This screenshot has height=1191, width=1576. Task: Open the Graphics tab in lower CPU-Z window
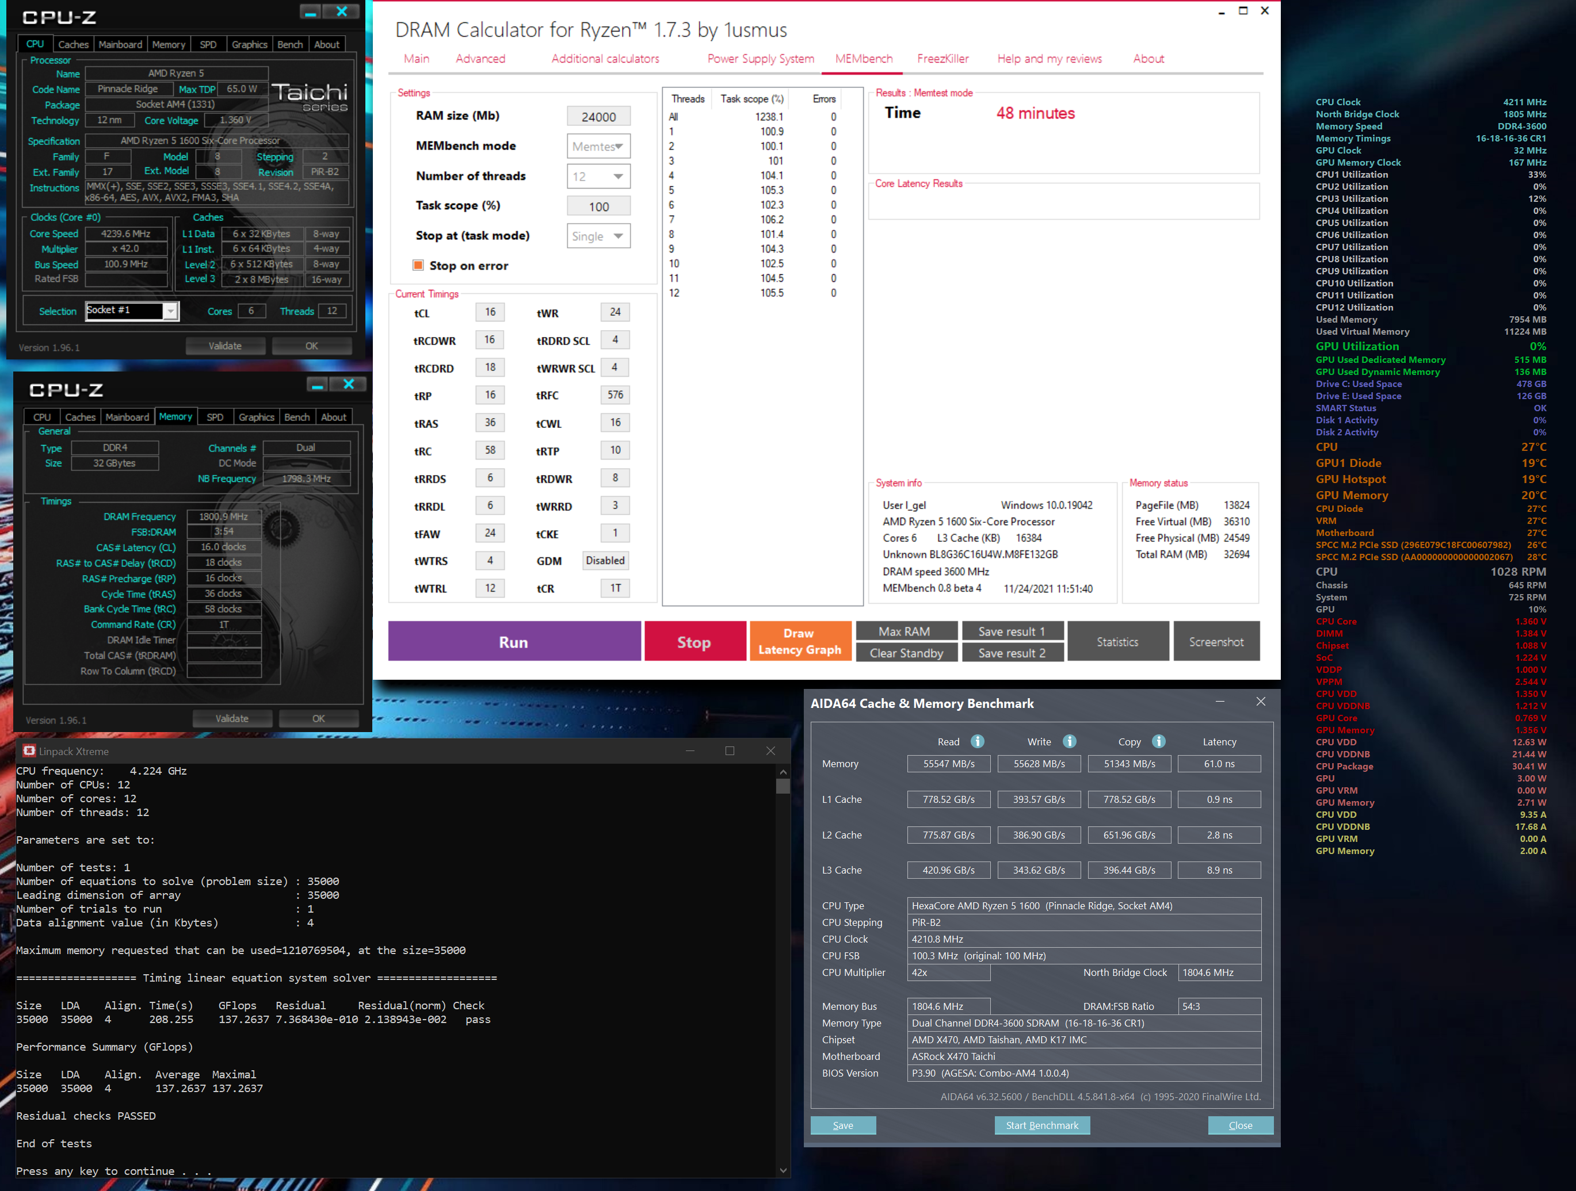(x=257, y=417)
